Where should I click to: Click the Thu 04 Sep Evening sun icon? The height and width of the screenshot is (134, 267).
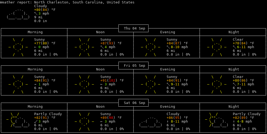click(151, 47)
